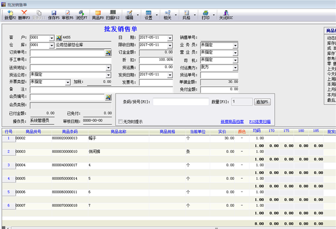The image size is (336, 229).
Task: Select row 4 header in the grid
Action: pos(9,179)
